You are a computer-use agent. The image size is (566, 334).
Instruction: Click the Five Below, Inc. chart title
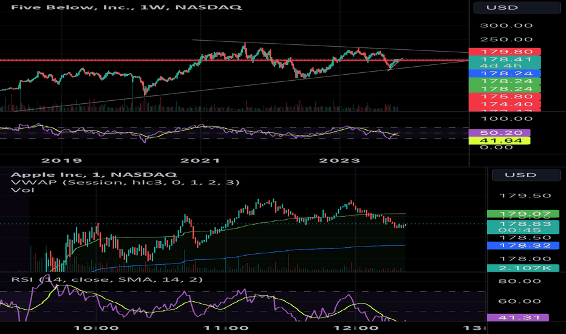(x=126, y=7)
